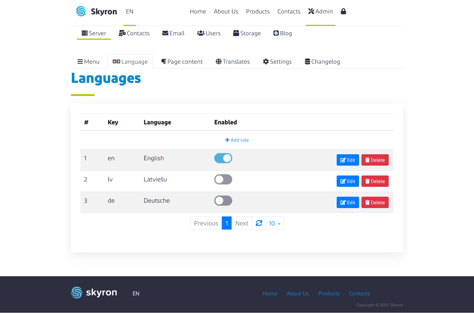Screen dimensions: 474x313
Task: Select page 1 in pagination
Action: tap(227, 223)
